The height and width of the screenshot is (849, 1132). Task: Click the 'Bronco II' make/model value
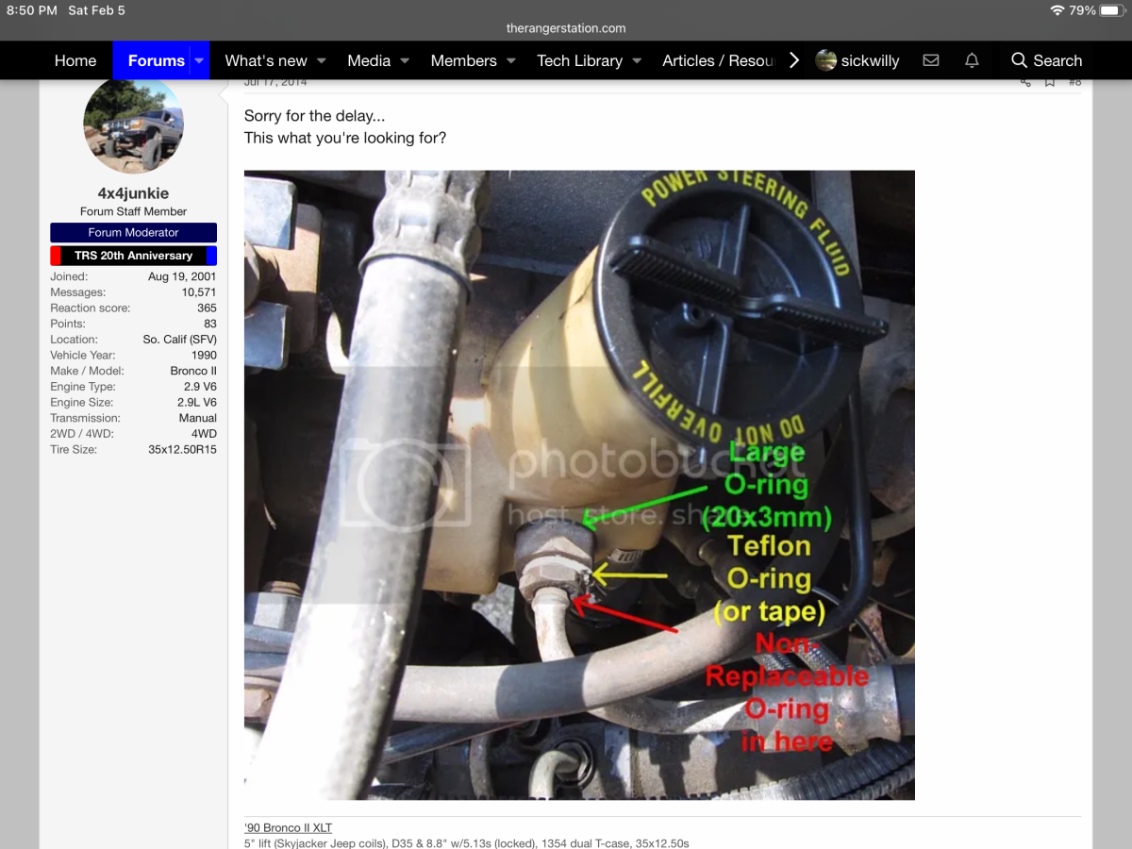(193, 371)
